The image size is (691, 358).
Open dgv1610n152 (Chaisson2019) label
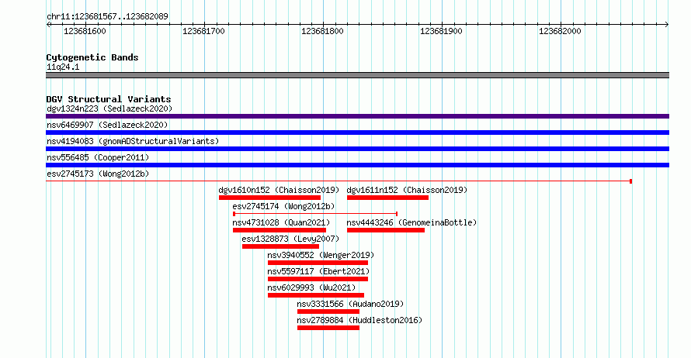(279, 190)
